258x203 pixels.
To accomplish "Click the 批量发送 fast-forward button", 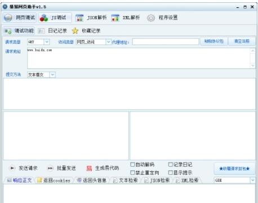I will 61,168.
